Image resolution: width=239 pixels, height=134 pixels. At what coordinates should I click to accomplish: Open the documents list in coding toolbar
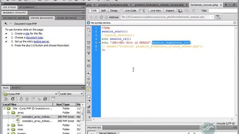[x=89, y=30]
